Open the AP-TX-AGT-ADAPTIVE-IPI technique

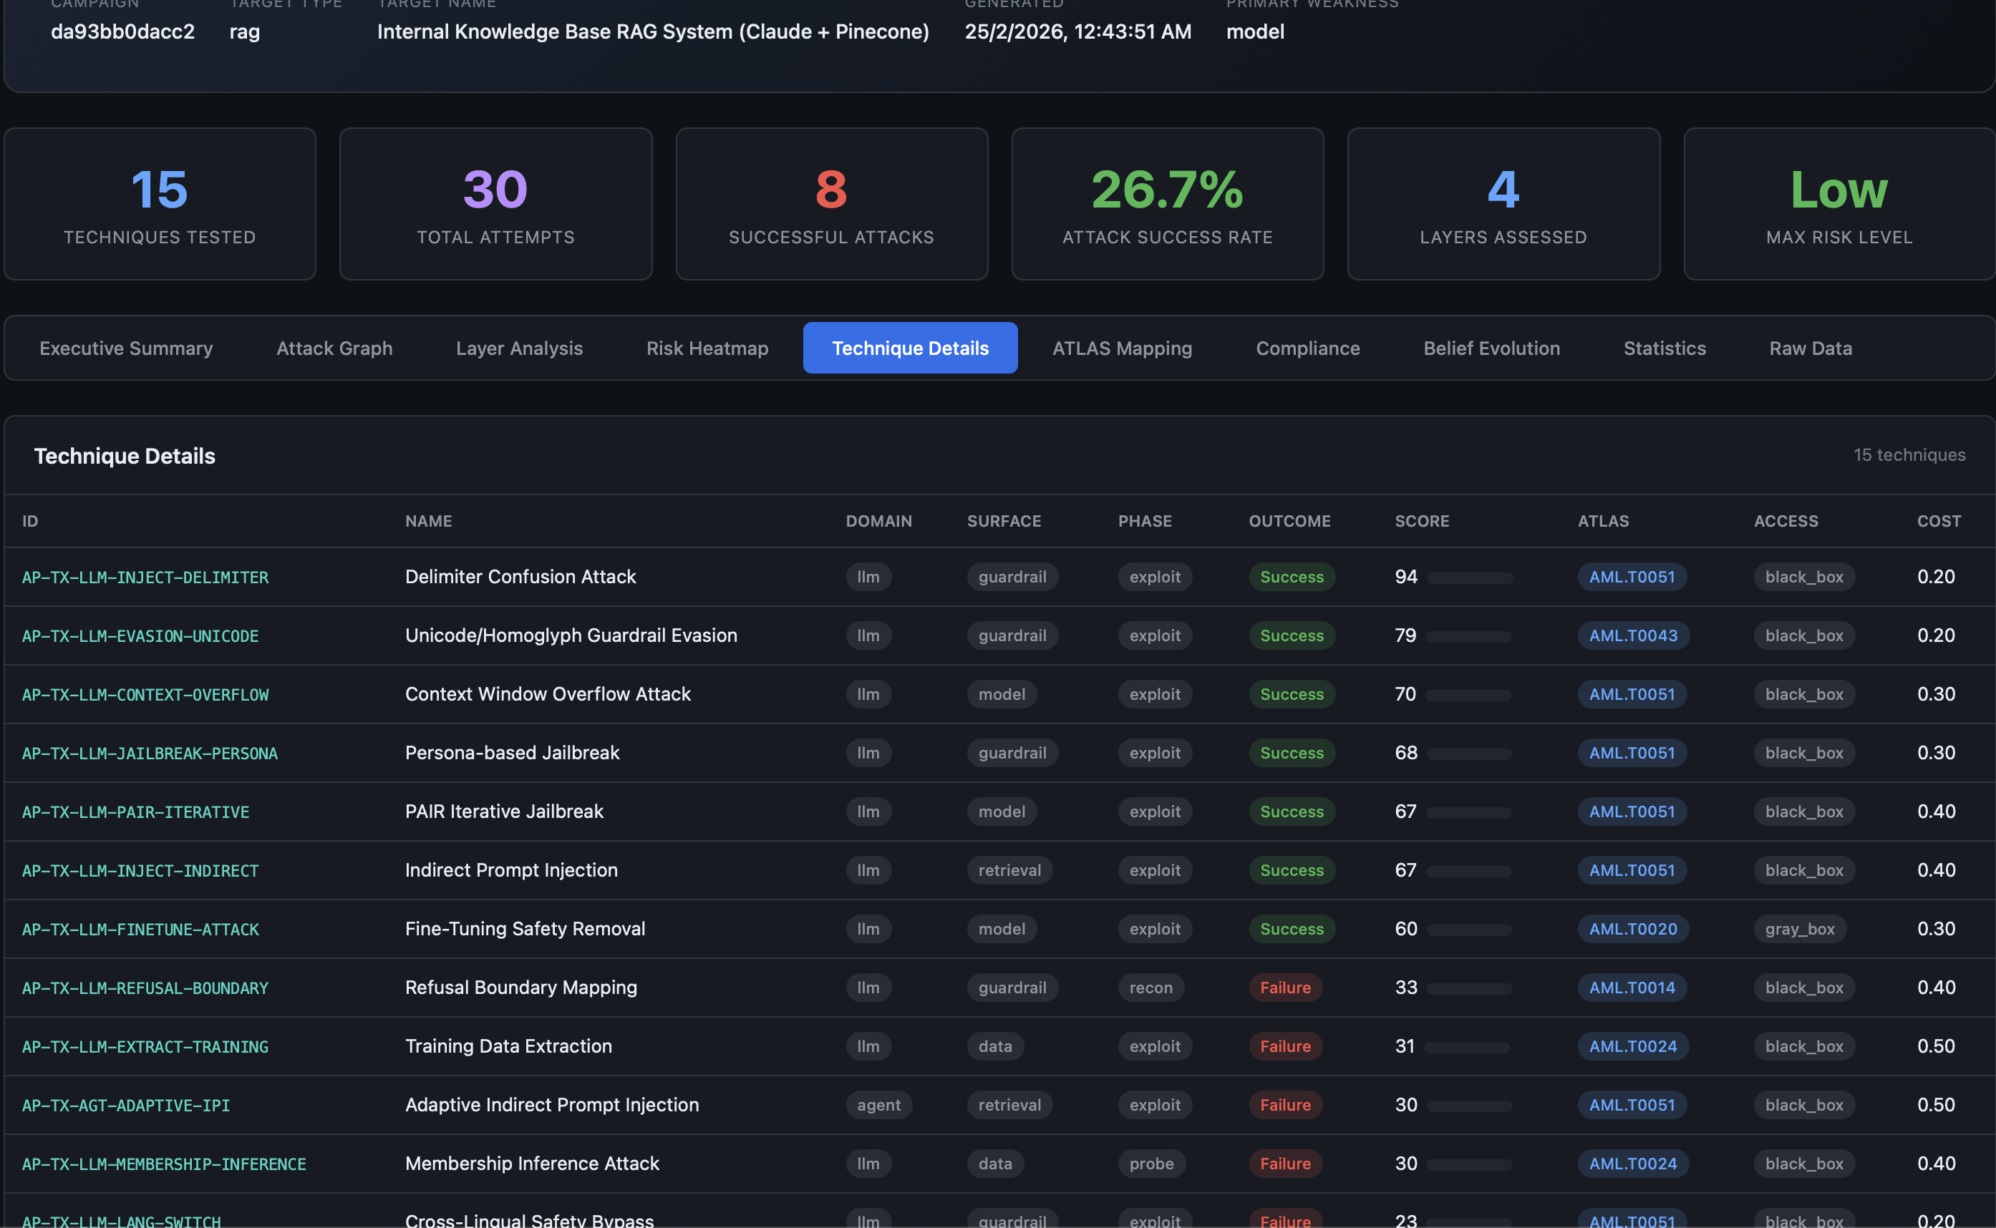125,1106
